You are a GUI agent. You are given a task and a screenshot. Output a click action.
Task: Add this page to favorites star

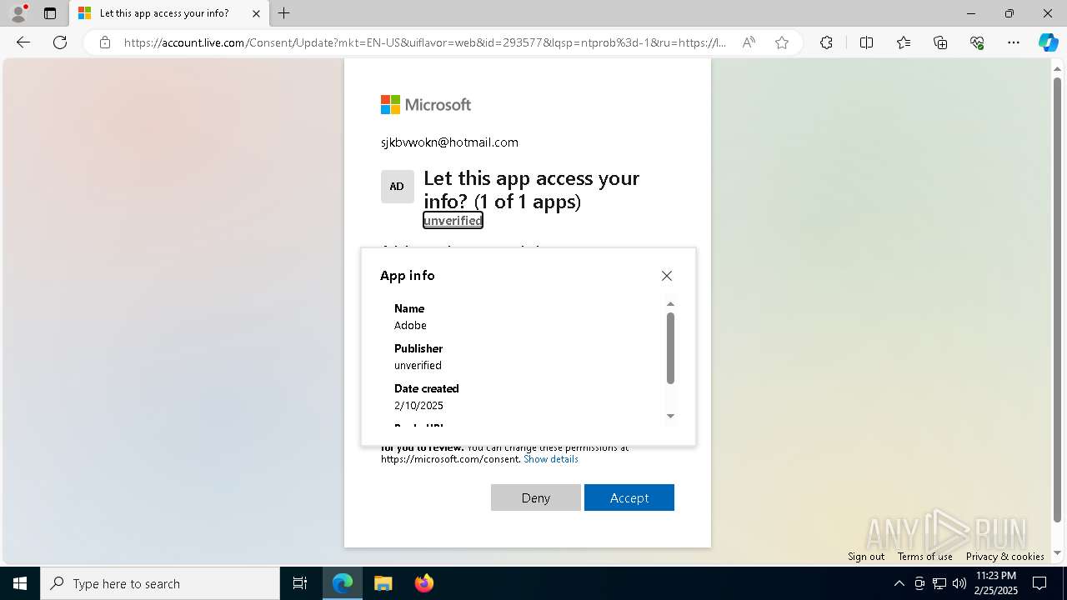pyautogui.click(x=782, y=42)
